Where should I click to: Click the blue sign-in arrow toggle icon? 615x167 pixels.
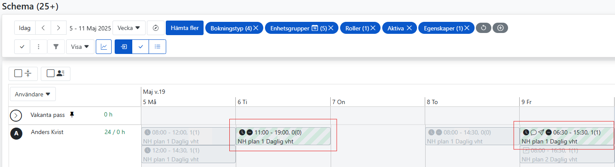click(124, 47)
